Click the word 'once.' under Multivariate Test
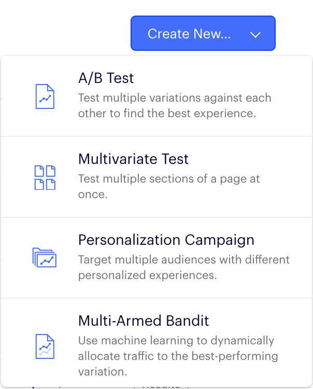313x389 pixels. 92,195
